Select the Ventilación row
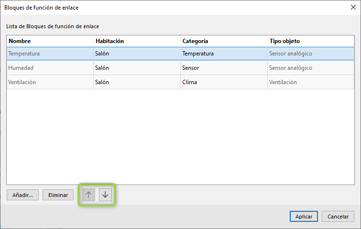Screen dimensions: 361x229 pos(50,82)
